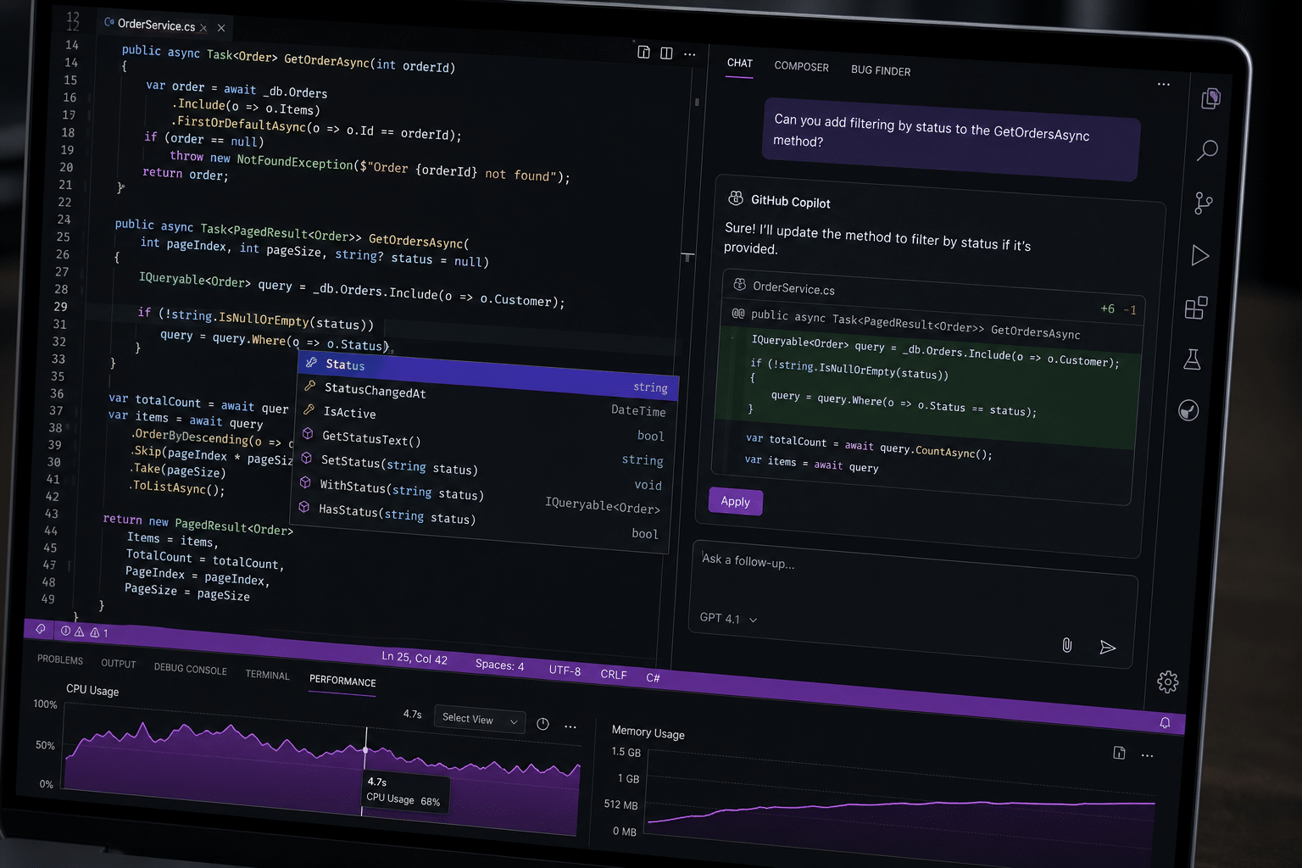Choose Status from the autocomplete list
This screenshot has width=1302, height=868.
click(488, 374)
